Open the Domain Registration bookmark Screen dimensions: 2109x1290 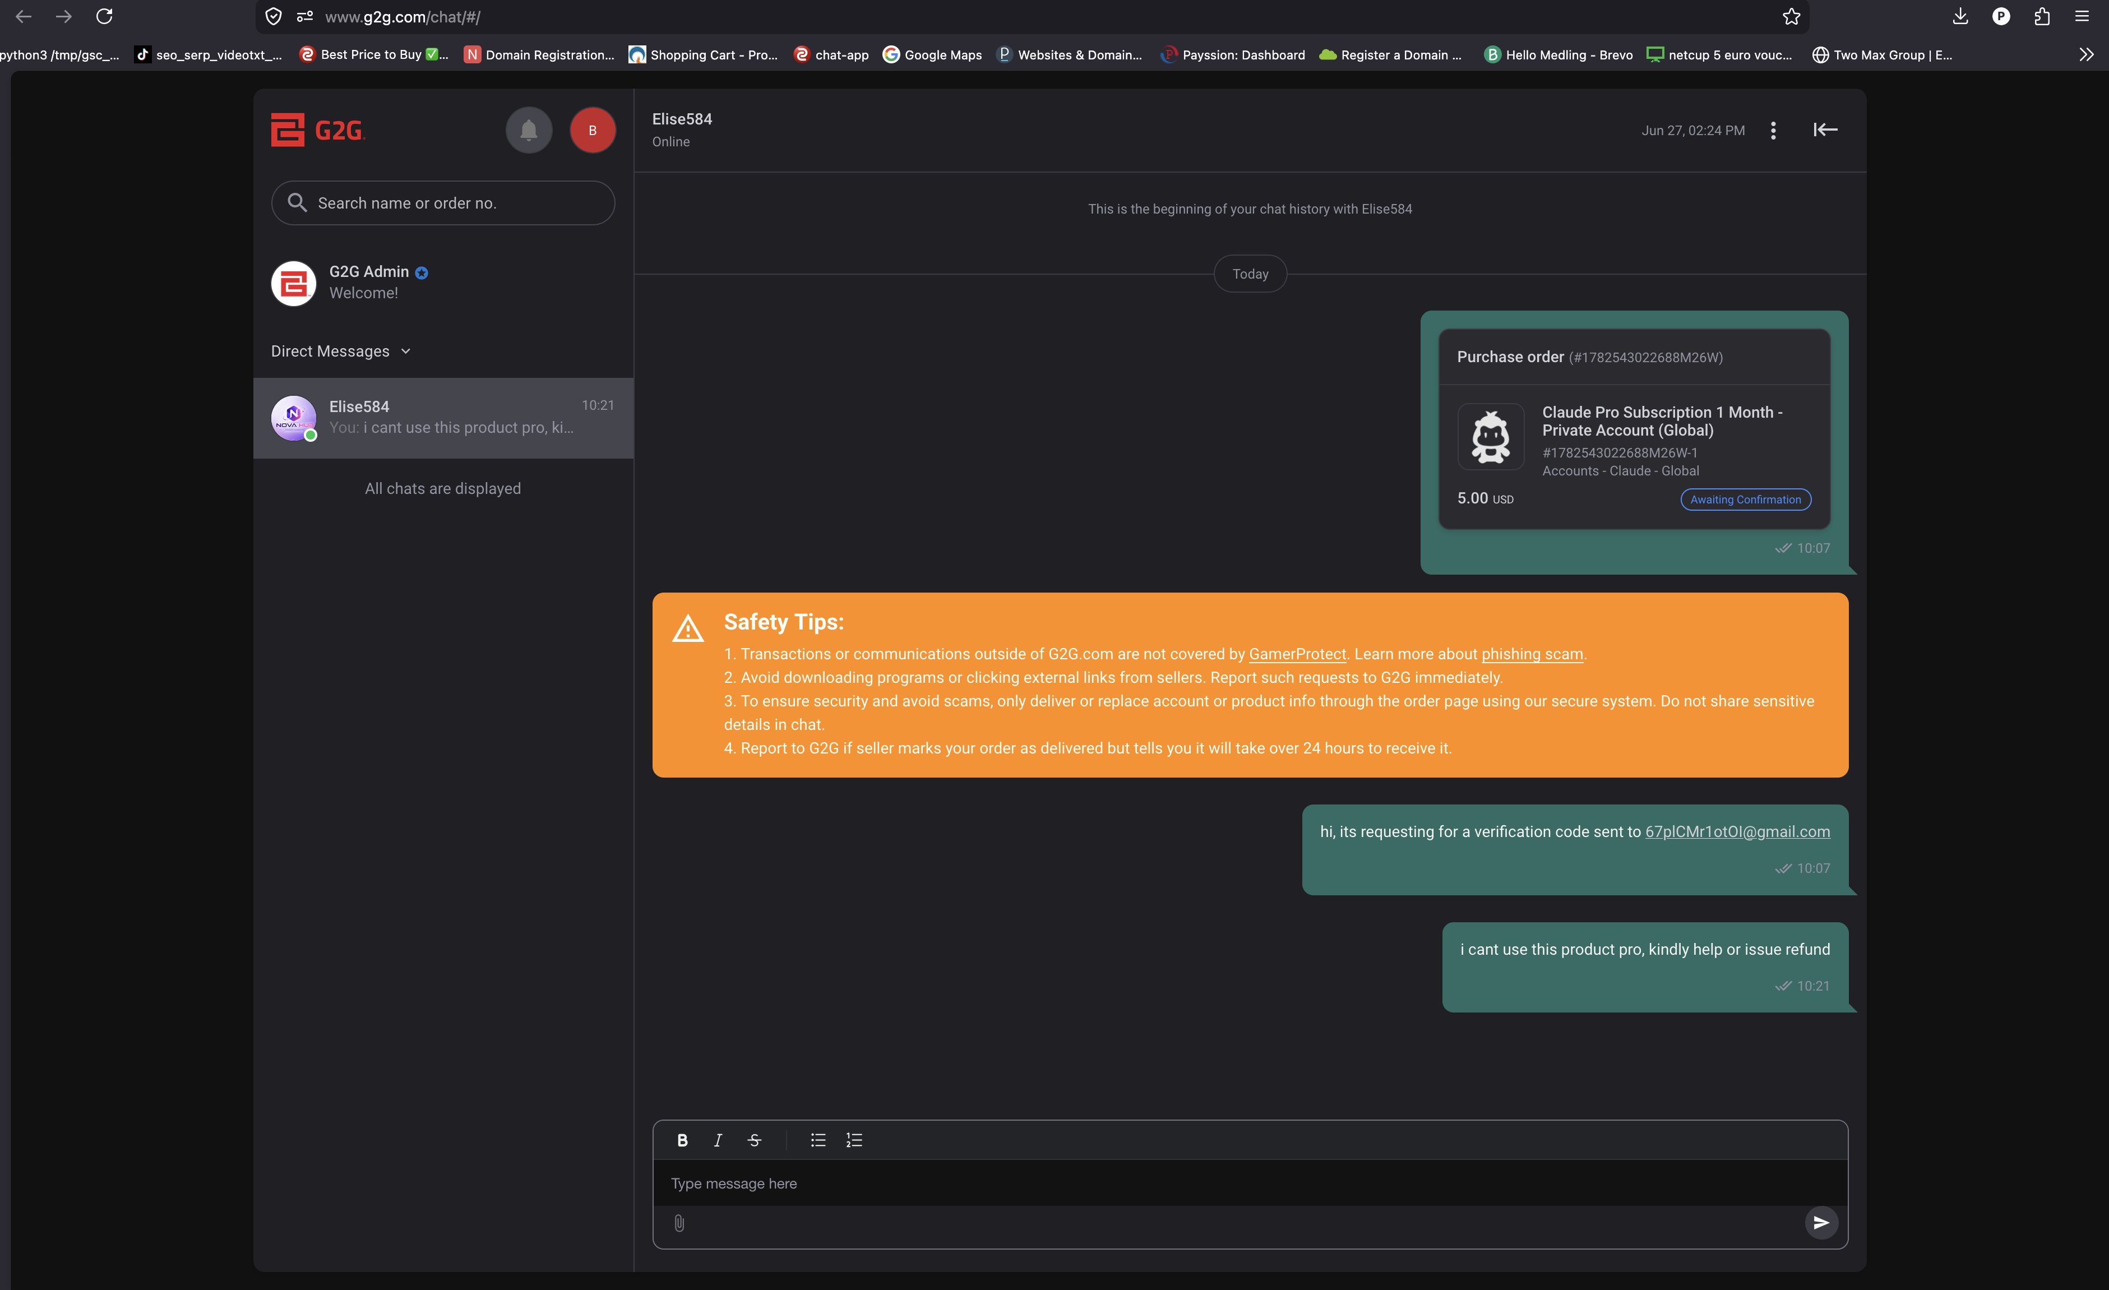pos(539,55)
